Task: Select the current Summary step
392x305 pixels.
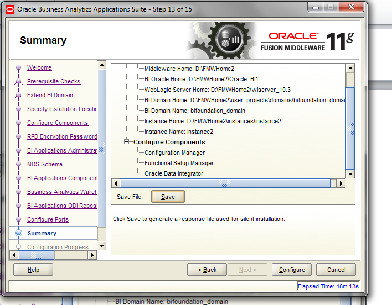Action: [42, 233]
